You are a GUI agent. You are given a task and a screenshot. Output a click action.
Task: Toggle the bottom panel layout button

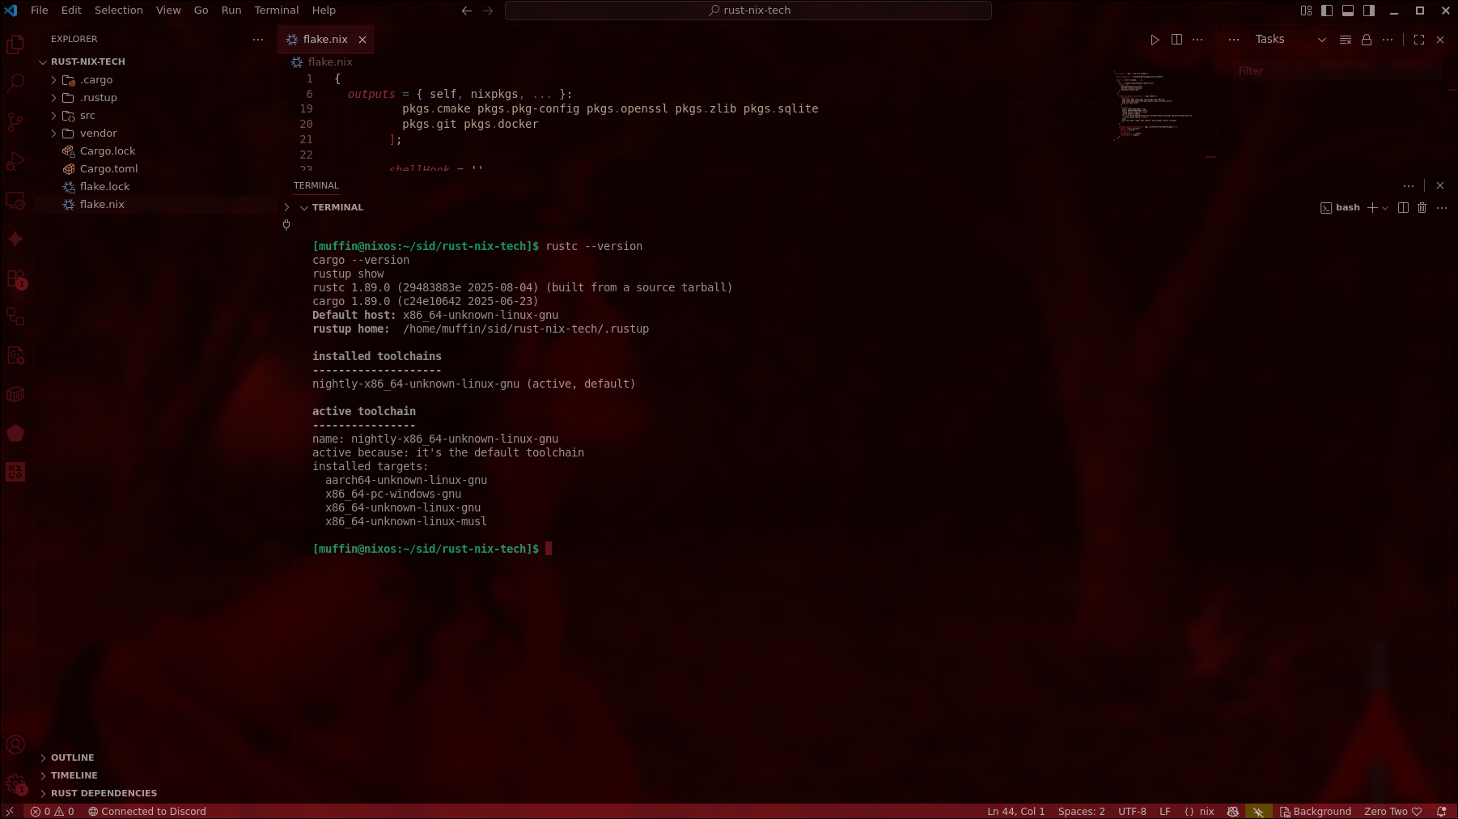pos(1348,11)
